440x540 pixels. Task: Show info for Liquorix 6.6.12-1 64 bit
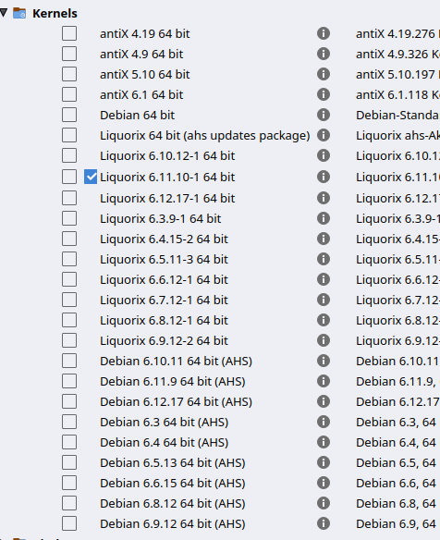pos(324,279)
